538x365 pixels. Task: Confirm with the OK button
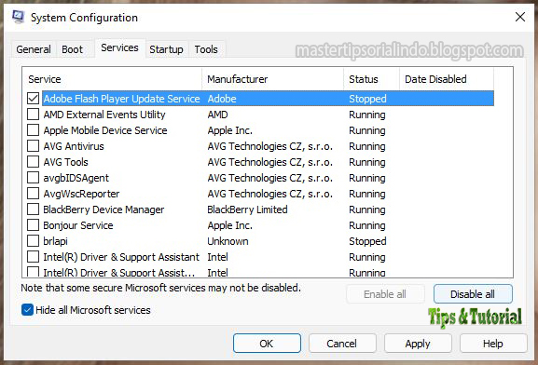267,344
